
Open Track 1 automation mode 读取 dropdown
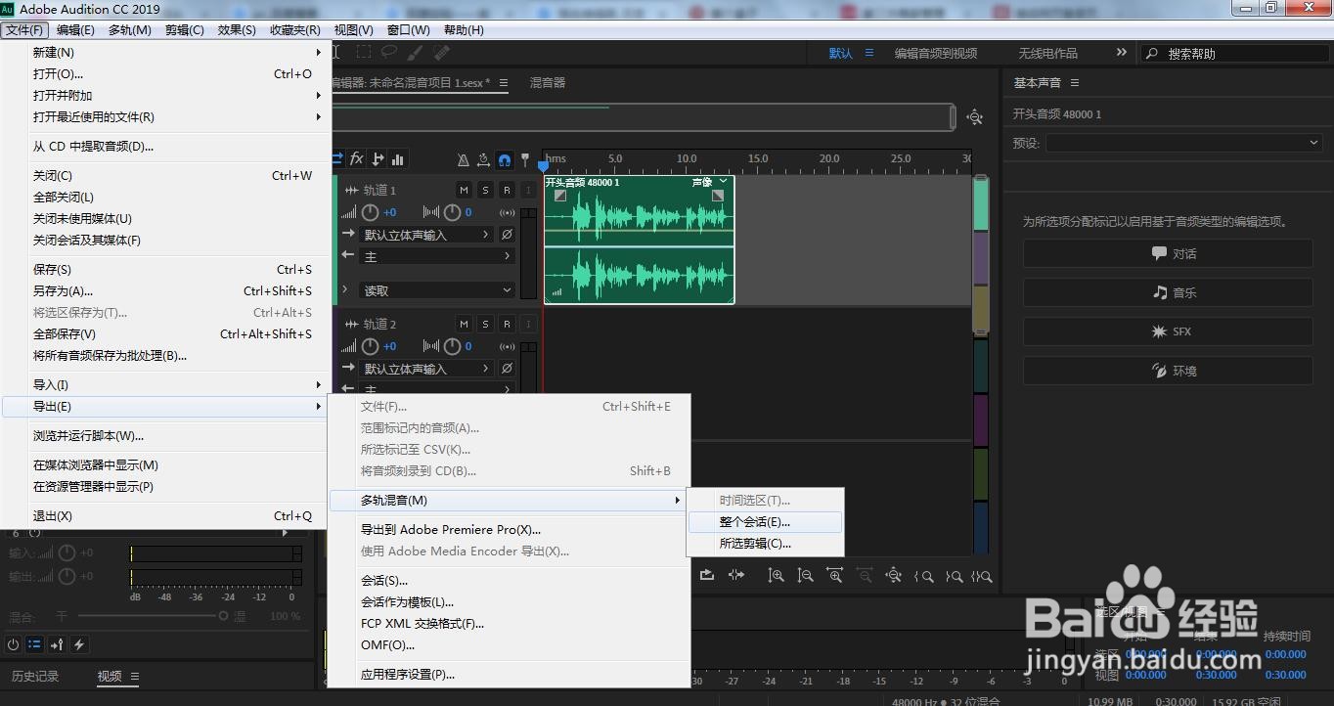[x=437, y=290]
